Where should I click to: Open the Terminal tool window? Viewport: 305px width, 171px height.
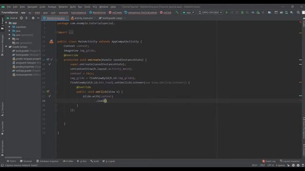click(26, 161)
